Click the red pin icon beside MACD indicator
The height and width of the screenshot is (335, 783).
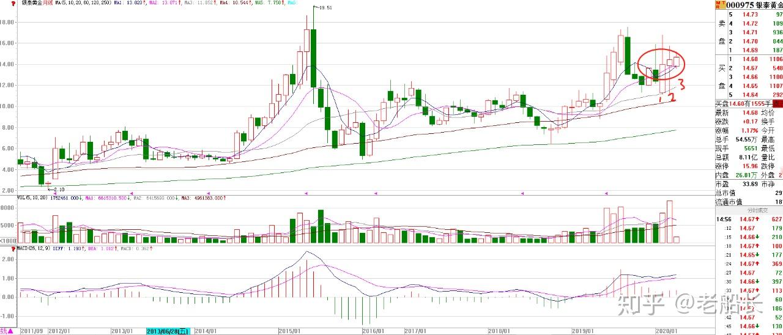coord(13,249)
